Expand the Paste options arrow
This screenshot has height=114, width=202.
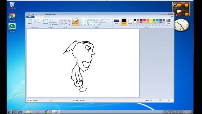point(30,25)
